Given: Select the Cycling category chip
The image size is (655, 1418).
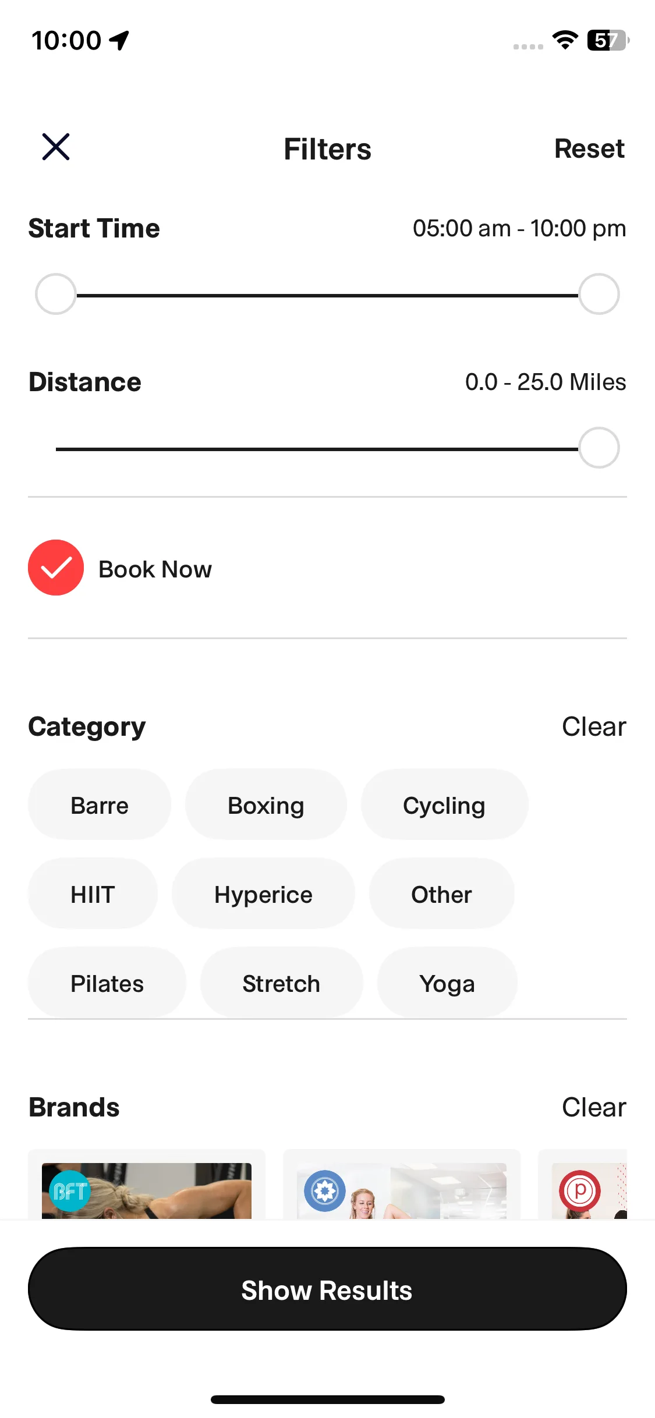Looking at the screenshot, I should (x=444, y=806).
